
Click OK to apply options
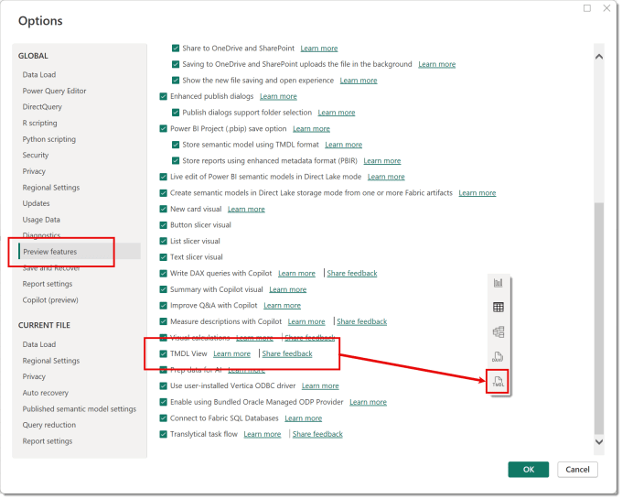[x=531, y=472]
